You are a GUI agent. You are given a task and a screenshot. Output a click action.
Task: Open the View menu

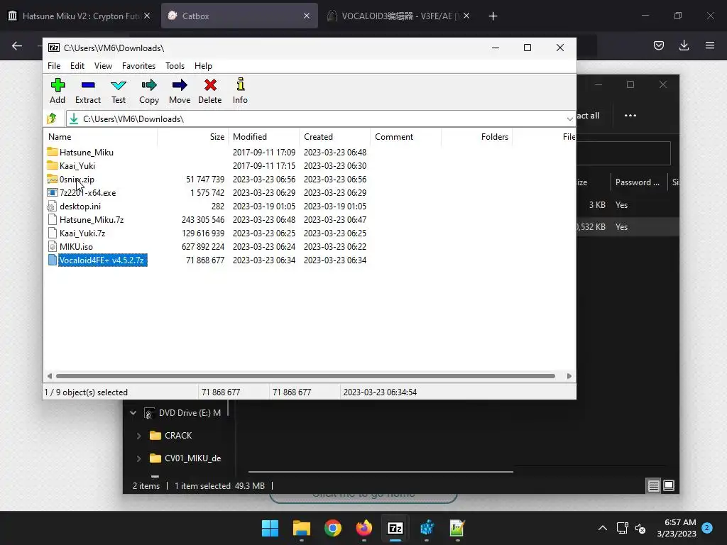click(x=103, y=66)
